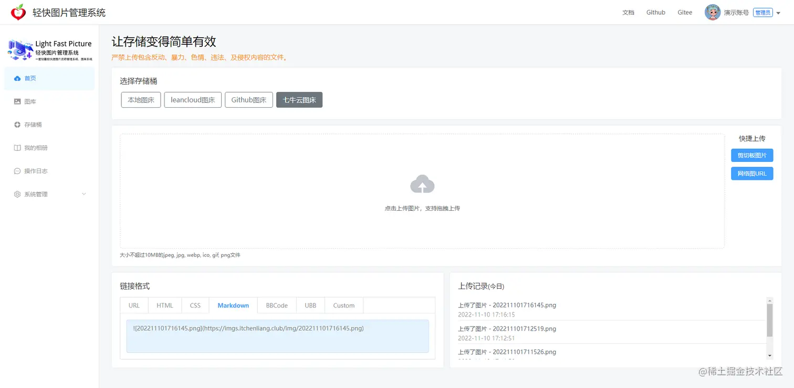Click the plus circle icon beside 存储桶
Screen dimensions: 794x388
17,125
